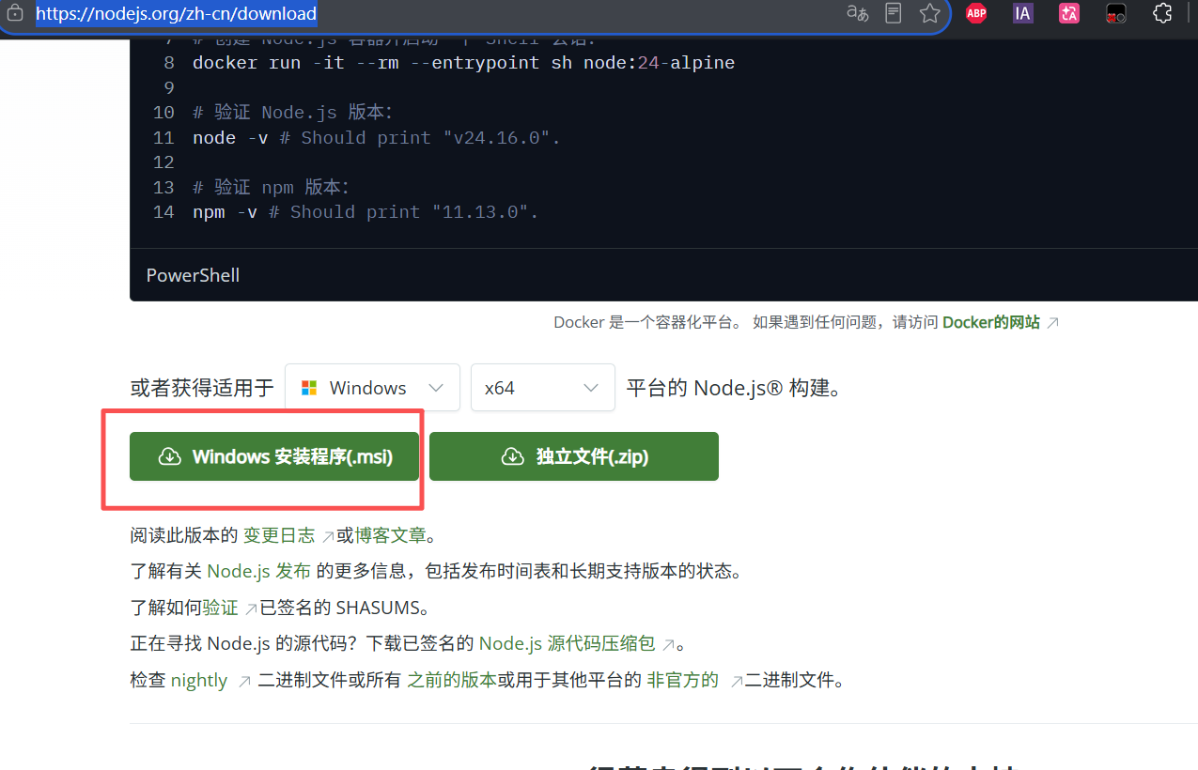The image size is (1198, 770).
Task: Click the cloud icon on the .zip button
Action: 513,456
